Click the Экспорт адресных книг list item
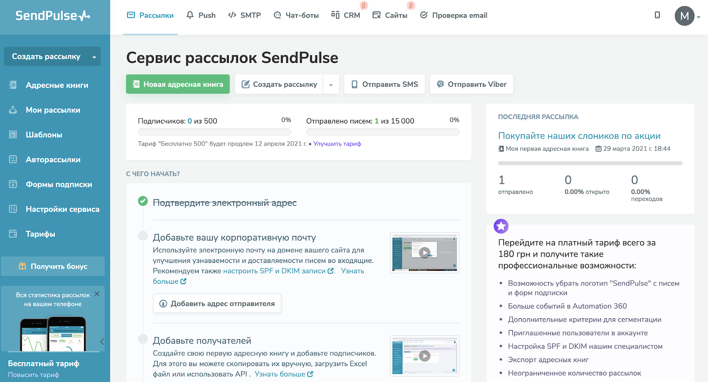 click(x=548, y=360)
